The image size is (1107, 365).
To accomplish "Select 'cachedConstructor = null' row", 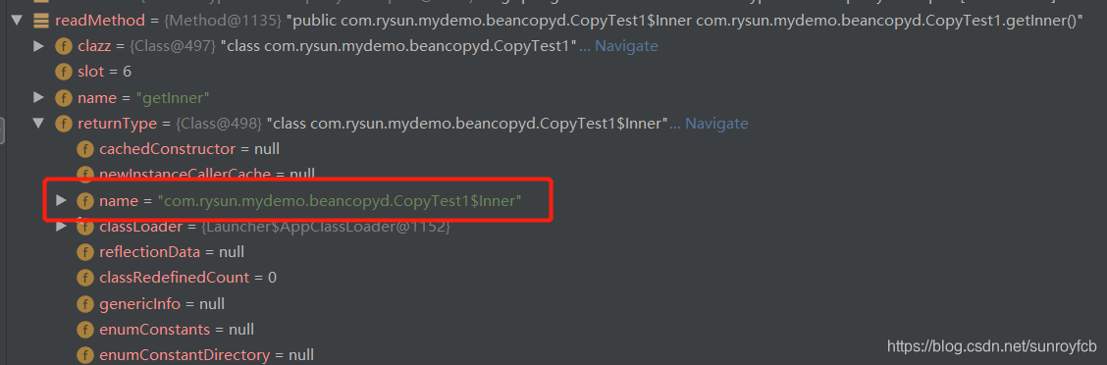I will pos(189,149).
